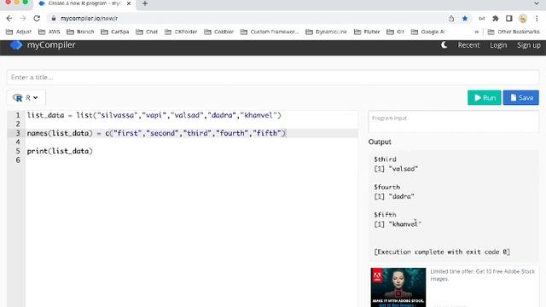This screenshot has width=546, height=307.
Task: Open the Adjust bookmark folder
Action: pyautogui.click(x=19, y=32)
